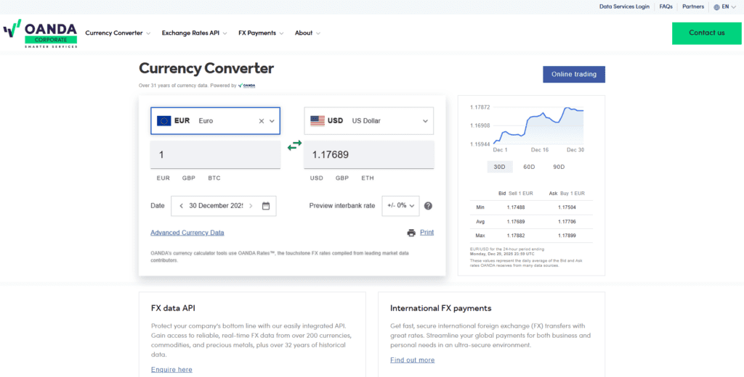The image size is (744, 377).
Task: Click the Contact us button
Action: point(706,33)
